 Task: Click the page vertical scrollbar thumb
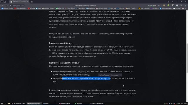tap(187, 58)
